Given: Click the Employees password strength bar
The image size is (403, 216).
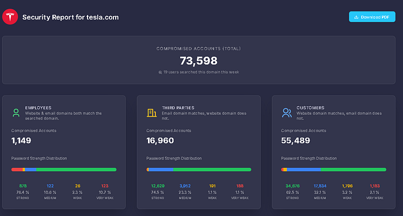Looking at the screenshot, I should tap(64, 169).
